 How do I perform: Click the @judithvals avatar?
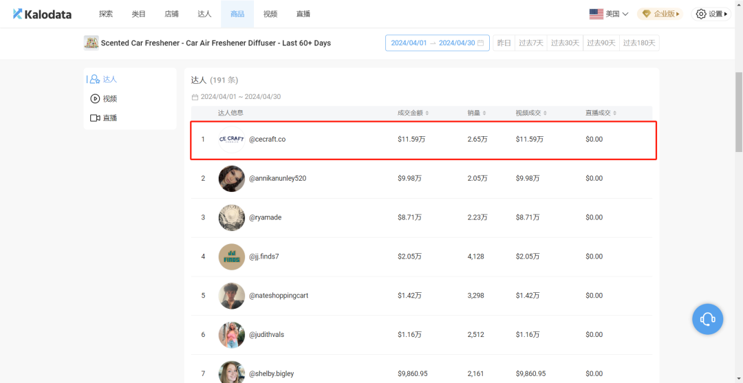(232, 335)
